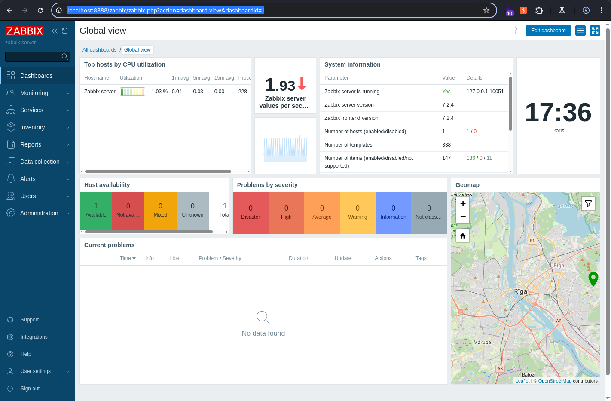Click the green host marker on map
611x401 pixels.
point(593,279)
